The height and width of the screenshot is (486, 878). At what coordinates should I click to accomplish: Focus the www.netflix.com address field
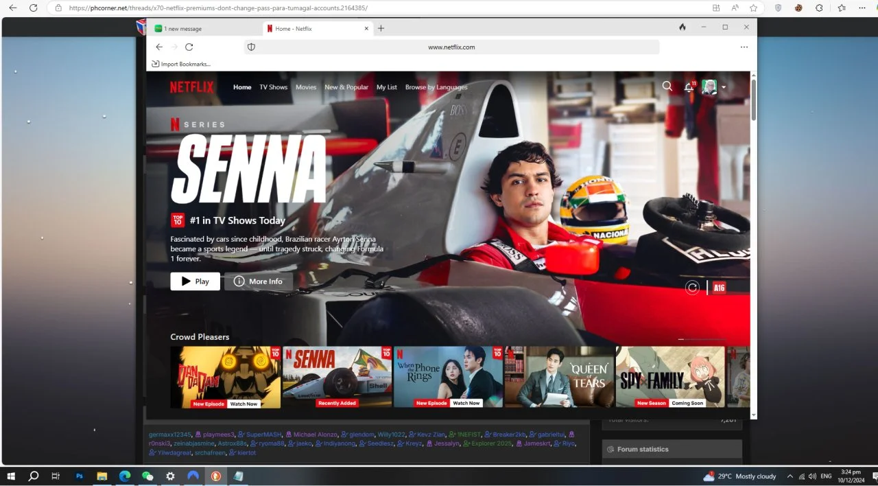(x=451, y=47)
